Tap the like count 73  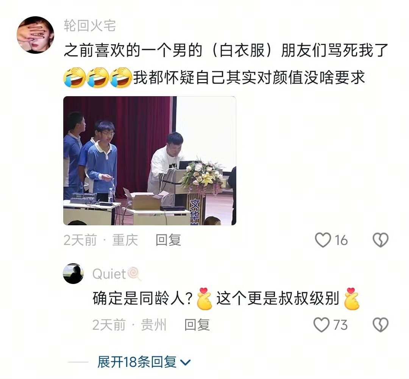coord(341,325)
